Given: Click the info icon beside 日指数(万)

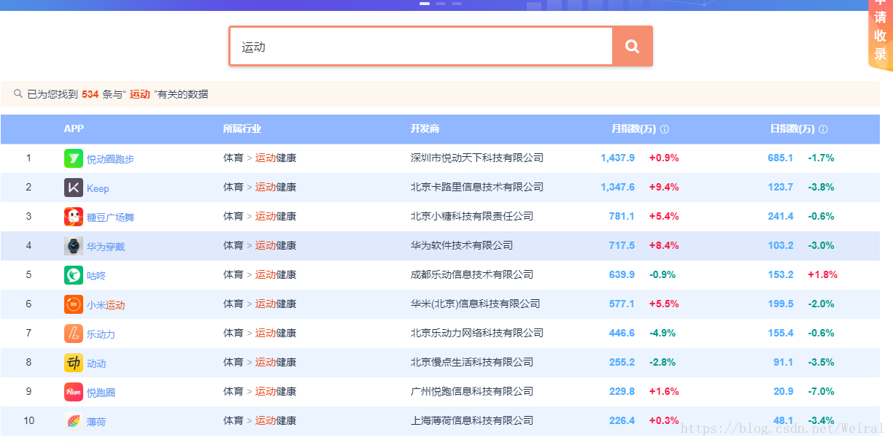Looking at the screenshot, I should tap(823, 129).
